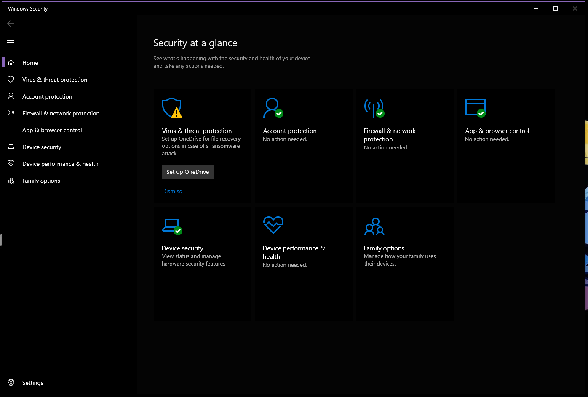Open the Family options tile title
588x397 pixels.
coord(384,248)
